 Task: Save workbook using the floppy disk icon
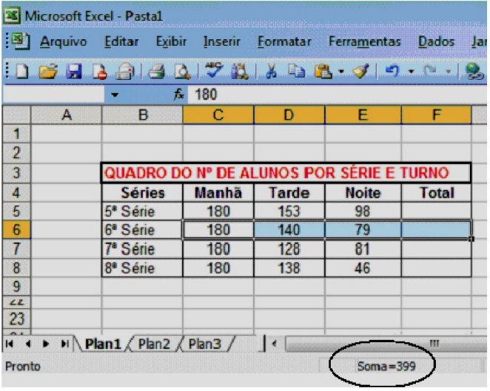click(74, 71)
